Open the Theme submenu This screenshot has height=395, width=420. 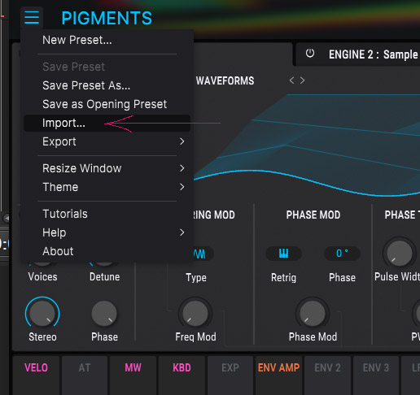[107, 187]
